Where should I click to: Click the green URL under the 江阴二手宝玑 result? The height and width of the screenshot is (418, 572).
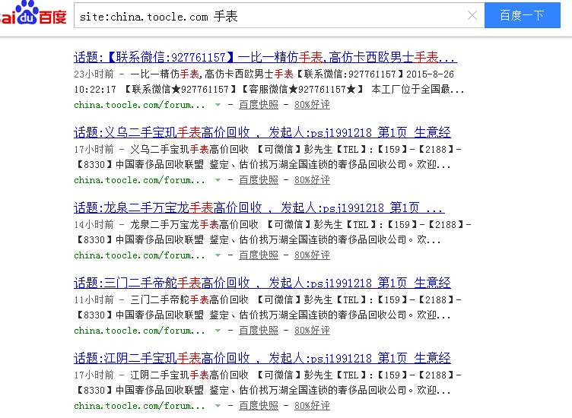pos(139,406)
